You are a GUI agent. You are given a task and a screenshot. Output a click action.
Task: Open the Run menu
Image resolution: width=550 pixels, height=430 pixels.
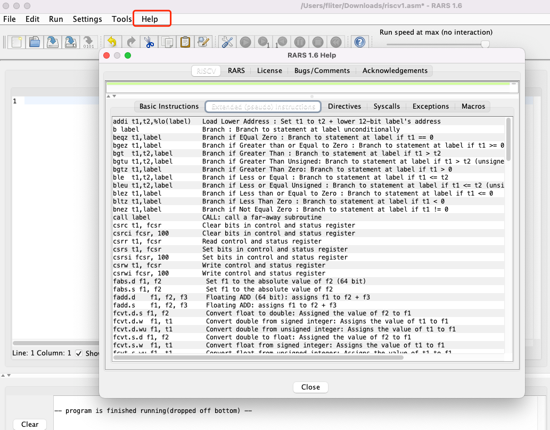pos(56,19)
